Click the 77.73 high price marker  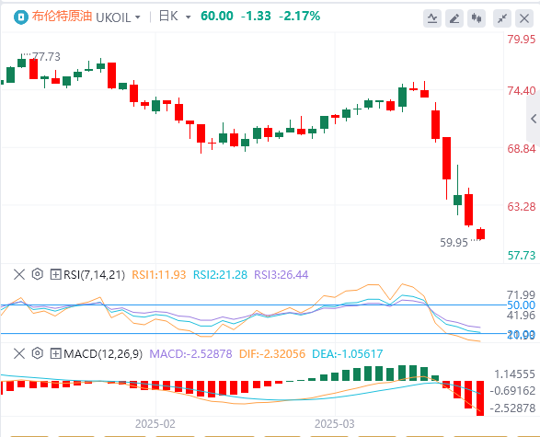46,56
